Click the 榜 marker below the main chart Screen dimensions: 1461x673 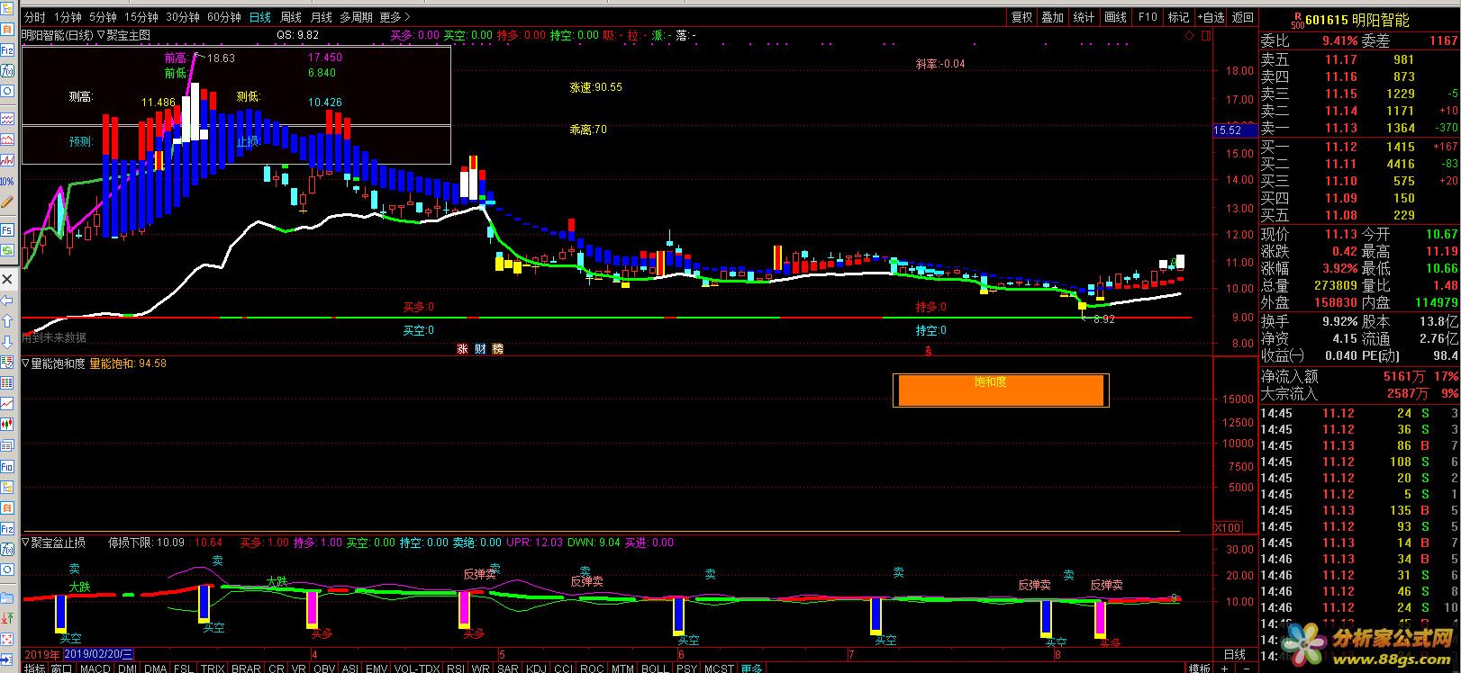[497, 349]
